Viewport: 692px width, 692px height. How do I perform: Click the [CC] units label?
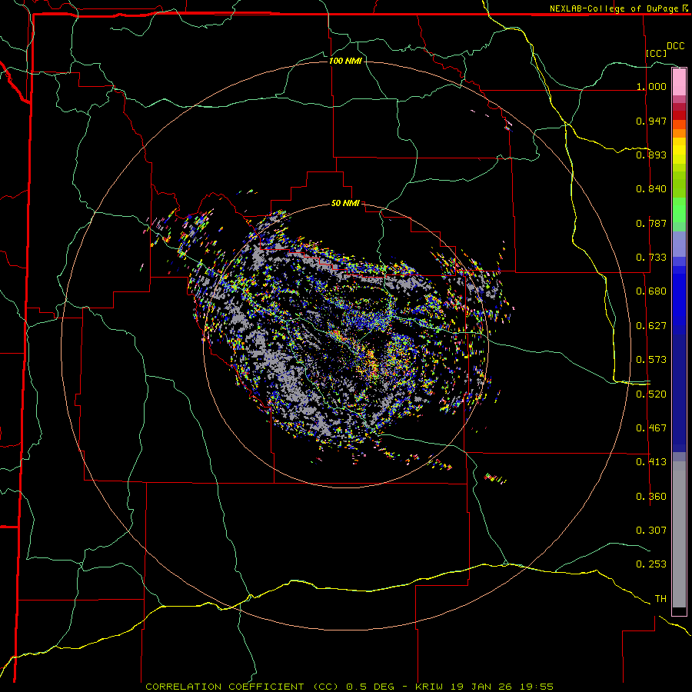pyautogui.click(x=657, y=53)
